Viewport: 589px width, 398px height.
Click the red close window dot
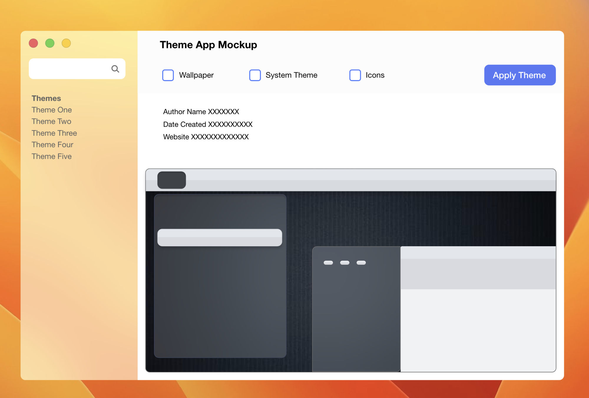34,43
